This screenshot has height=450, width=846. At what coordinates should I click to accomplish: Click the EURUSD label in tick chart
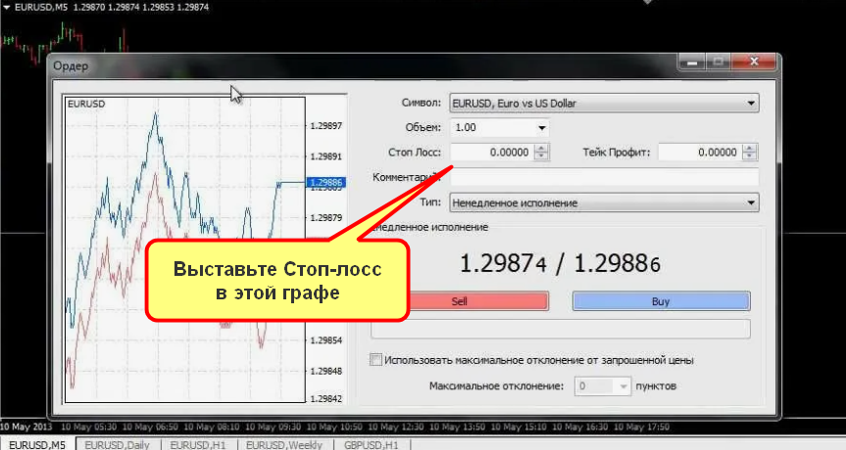coord(86,104)
